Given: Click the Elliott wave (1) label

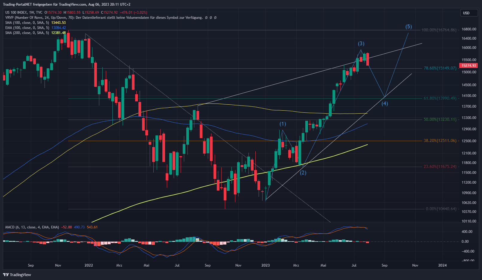Looking at the screenshot, I should 283,124.
